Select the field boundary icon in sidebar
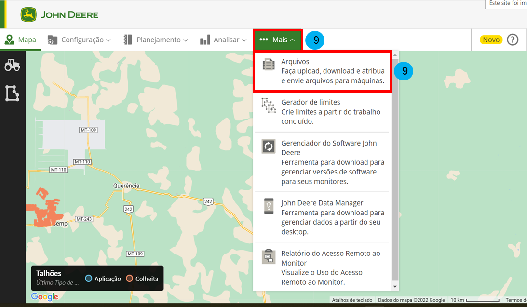The width and height of the screenshot is (527, 307). tap(13, 93)
